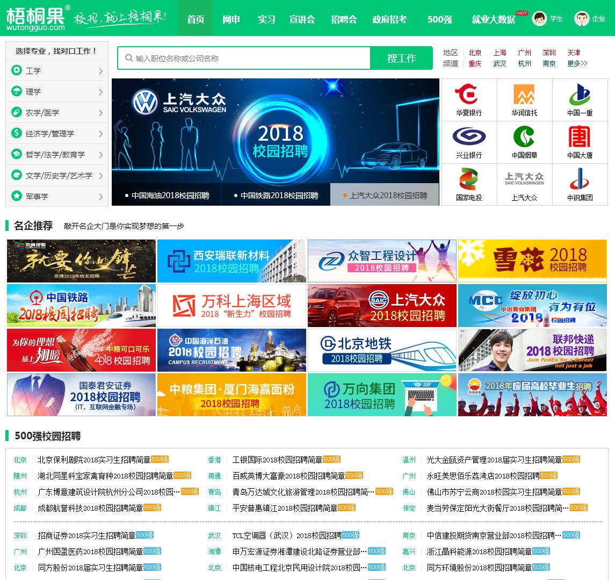Open the 华润信托 logo tile

point(524,99)
